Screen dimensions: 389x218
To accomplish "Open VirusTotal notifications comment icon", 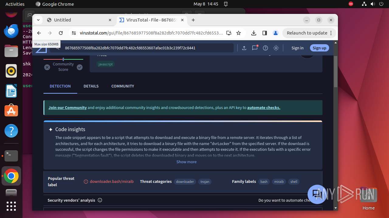I will point(255,48).
